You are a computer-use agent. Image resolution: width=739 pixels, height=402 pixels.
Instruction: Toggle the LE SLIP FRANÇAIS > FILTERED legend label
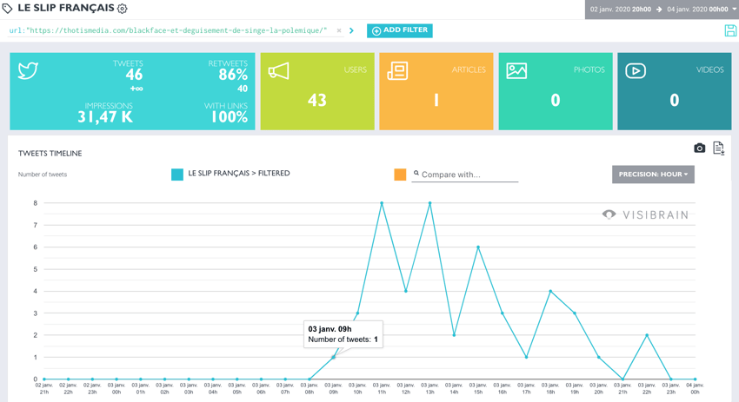point(239,174)
